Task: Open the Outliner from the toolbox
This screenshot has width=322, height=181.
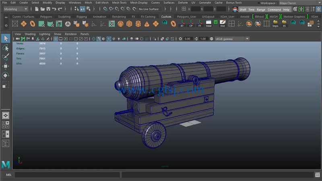Action: pyautogui.click(x=6, y=144)
